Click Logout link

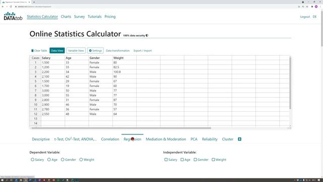click(305, 17)
